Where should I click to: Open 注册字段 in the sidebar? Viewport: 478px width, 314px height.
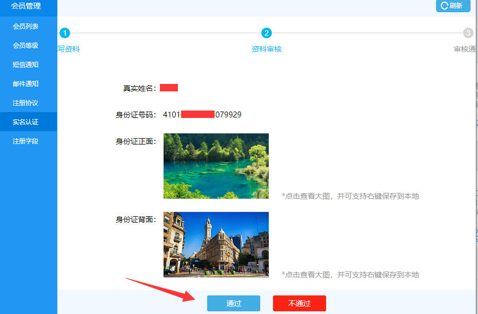pos(26,141)
